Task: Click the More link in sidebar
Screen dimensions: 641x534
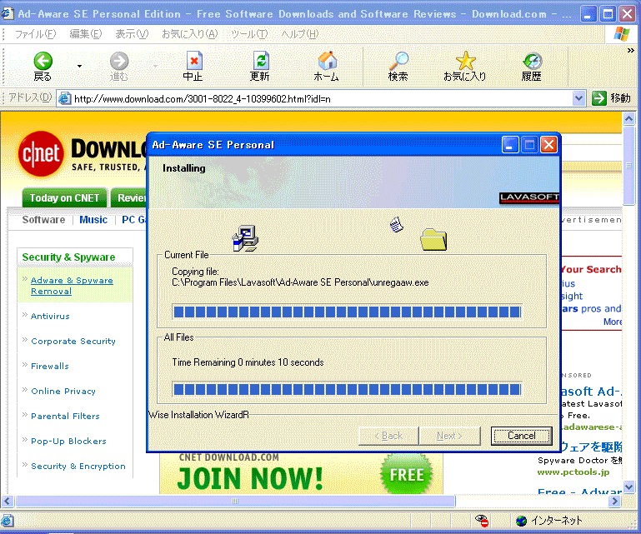Action: 613,322
